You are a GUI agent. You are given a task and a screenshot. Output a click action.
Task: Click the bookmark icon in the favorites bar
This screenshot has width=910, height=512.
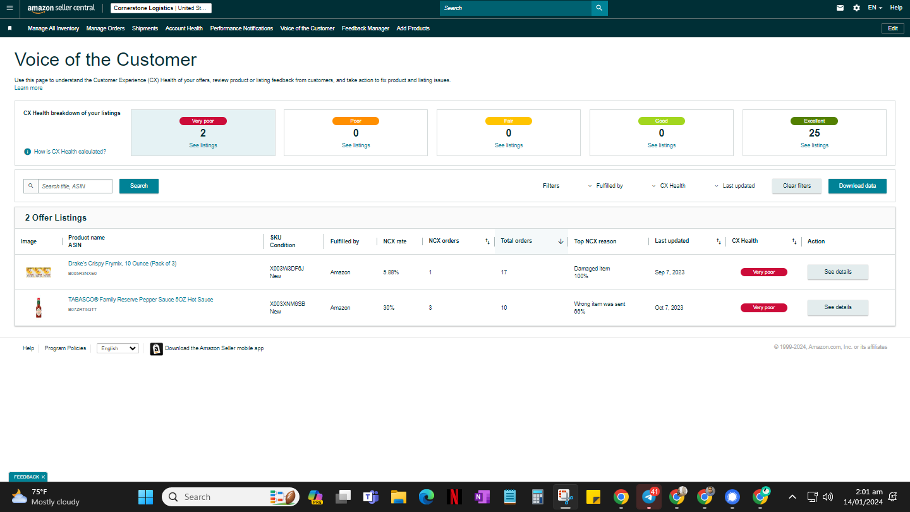[10, 28]
